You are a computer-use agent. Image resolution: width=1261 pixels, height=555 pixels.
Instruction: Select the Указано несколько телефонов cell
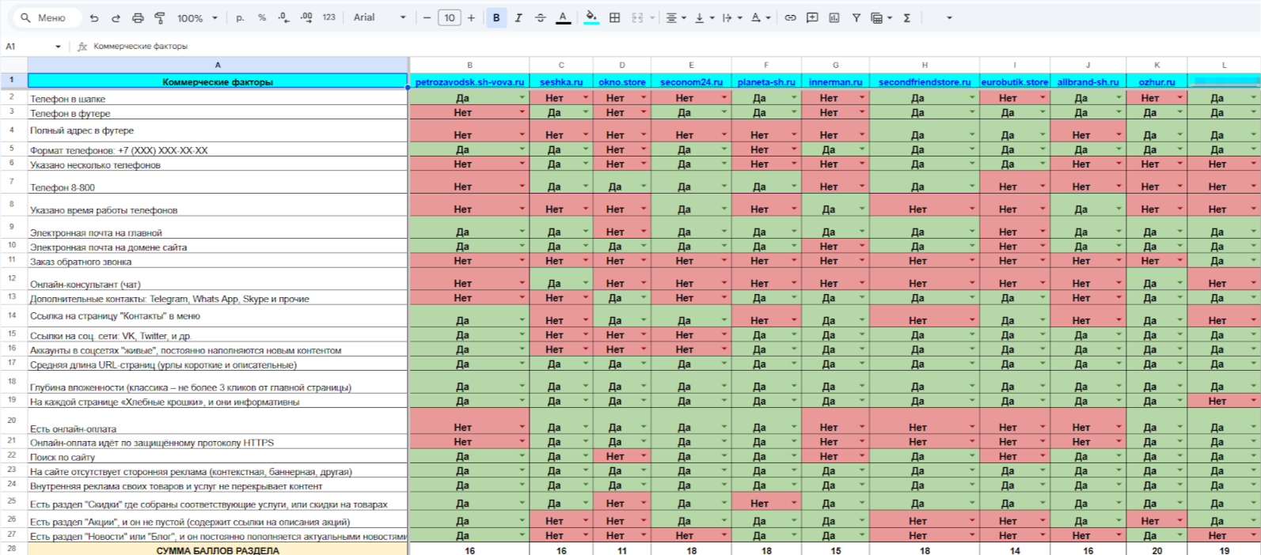[x=218, y=164]
